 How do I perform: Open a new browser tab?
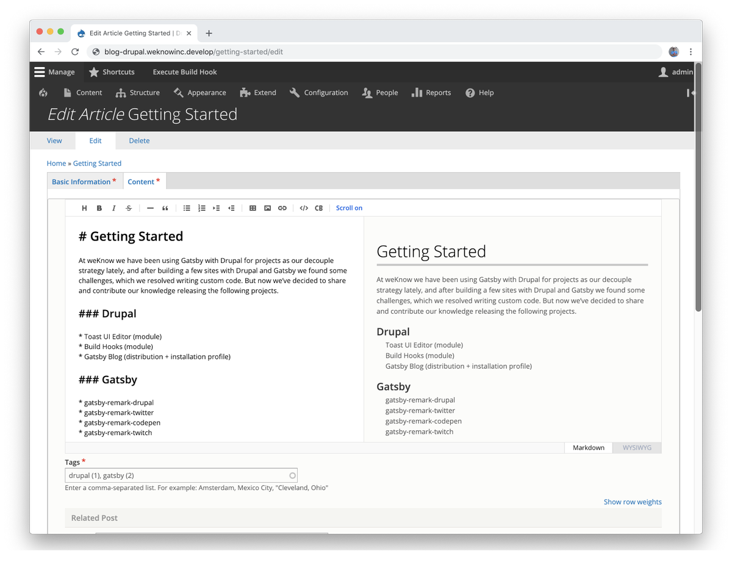click(209, 33)
